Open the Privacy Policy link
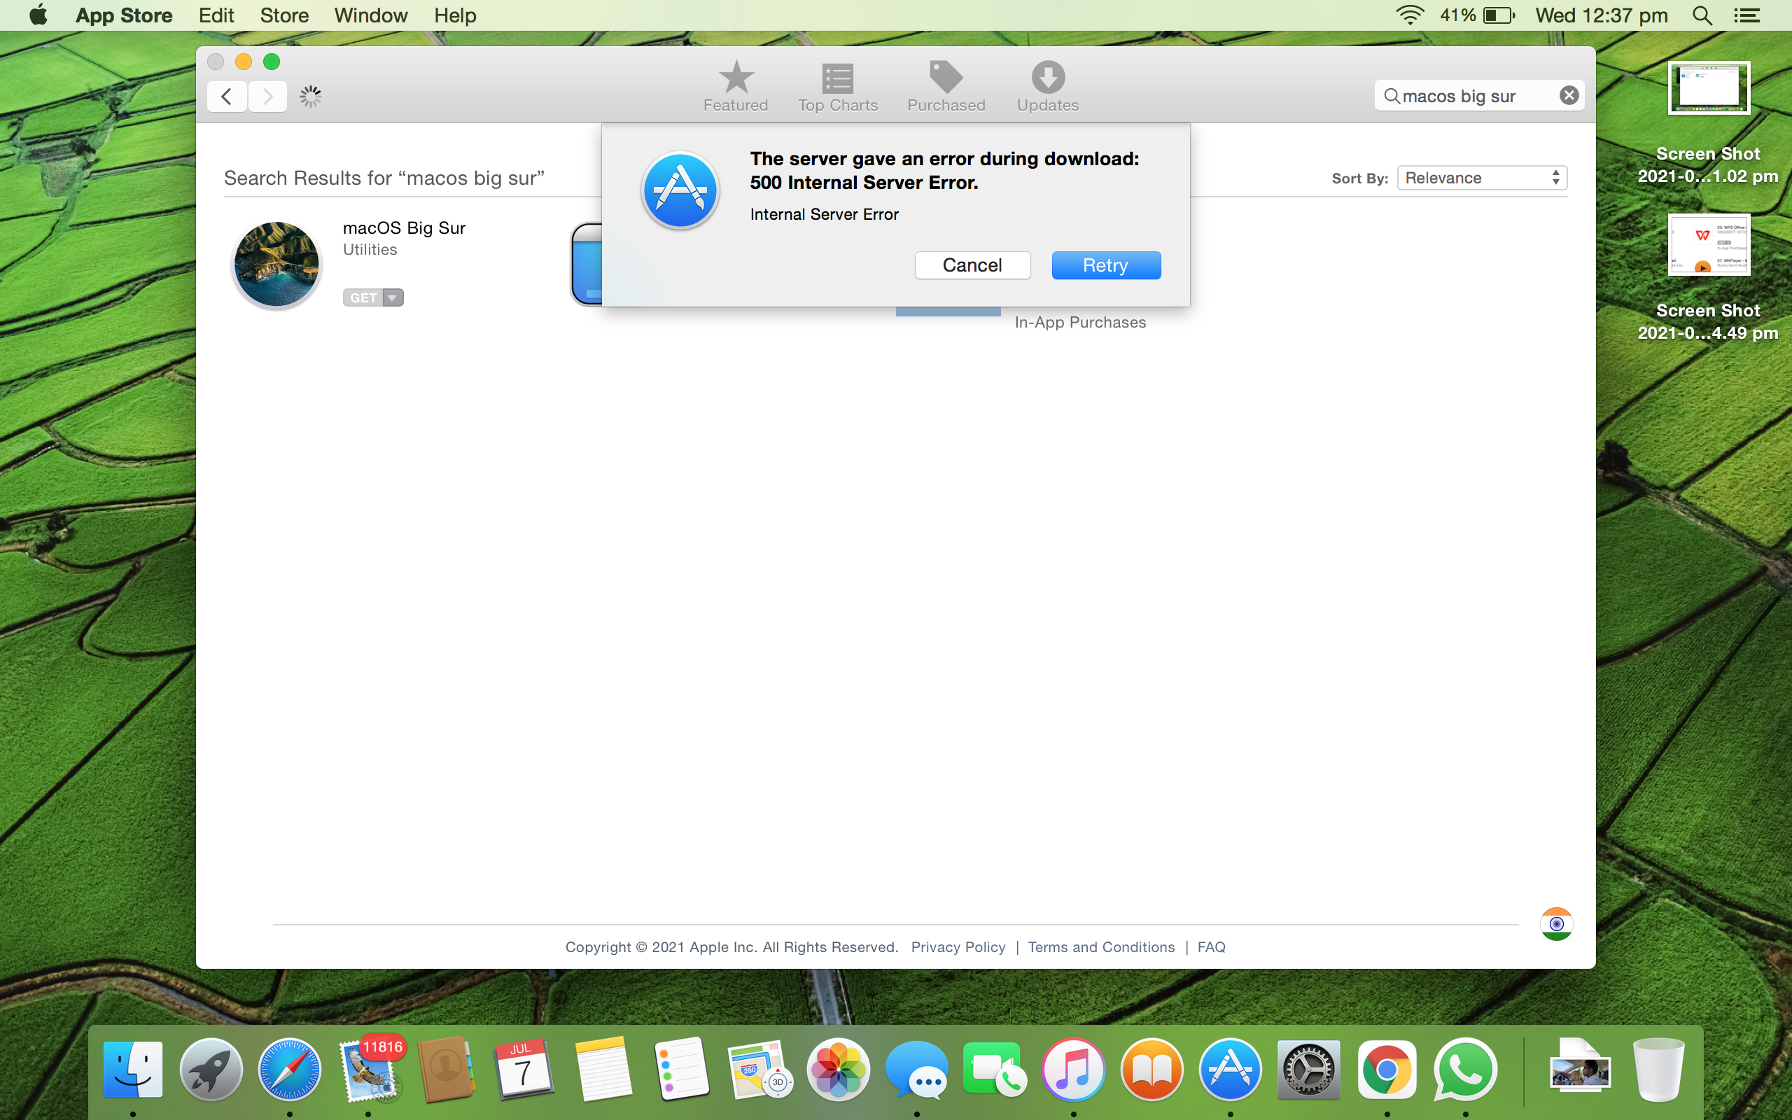 click(x=958, y=946)
